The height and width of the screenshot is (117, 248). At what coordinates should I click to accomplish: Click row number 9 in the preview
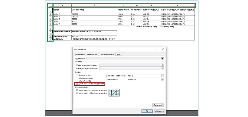51,31
